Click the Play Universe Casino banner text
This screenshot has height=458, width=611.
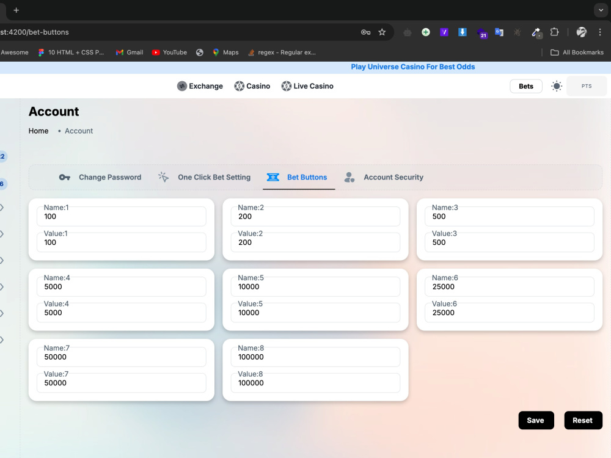coord(412,67)
